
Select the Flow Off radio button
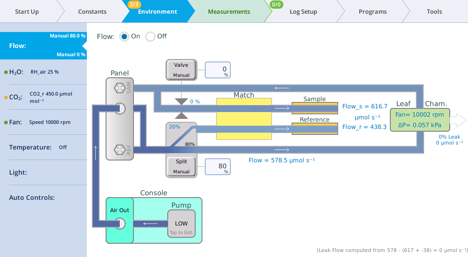pyautogui.click(x=150, y=37)
